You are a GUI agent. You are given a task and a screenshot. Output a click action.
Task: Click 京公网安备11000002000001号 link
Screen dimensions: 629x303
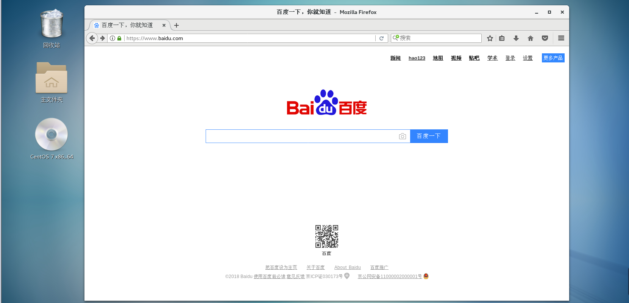(390, 277)
